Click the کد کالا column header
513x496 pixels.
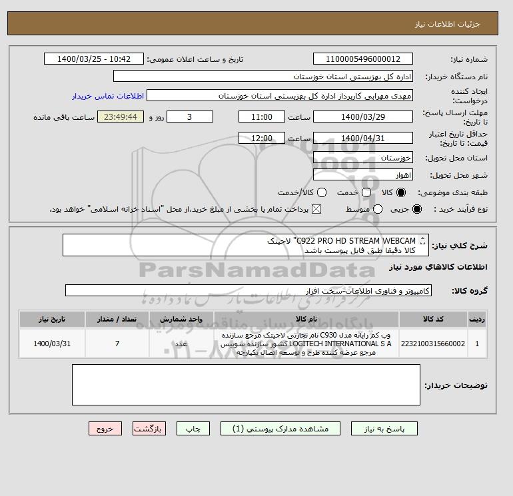point(433,319)
